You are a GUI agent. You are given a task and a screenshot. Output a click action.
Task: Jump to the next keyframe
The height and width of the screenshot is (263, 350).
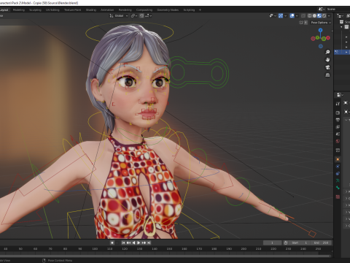[x=144, y=243]
